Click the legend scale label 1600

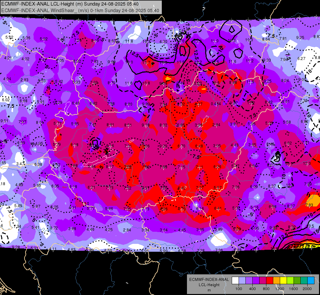(x=293, y=289)
